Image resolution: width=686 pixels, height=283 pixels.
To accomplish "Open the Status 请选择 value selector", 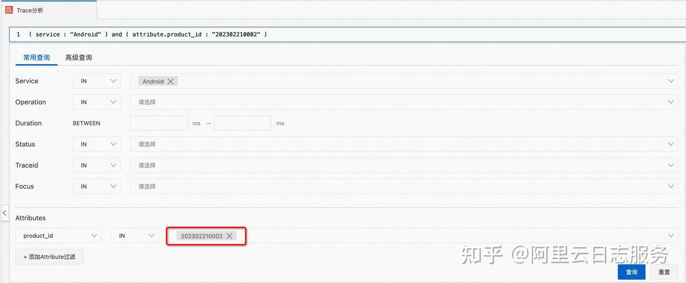I will tap(404, 144).
